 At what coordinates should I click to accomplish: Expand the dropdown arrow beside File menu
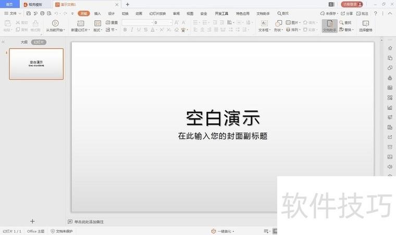[20, 14]
